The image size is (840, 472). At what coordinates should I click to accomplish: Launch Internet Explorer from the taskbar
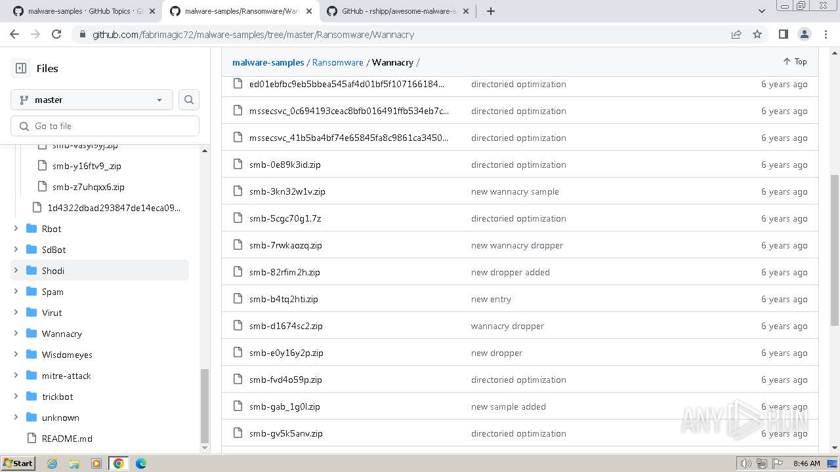pos(52,463)
